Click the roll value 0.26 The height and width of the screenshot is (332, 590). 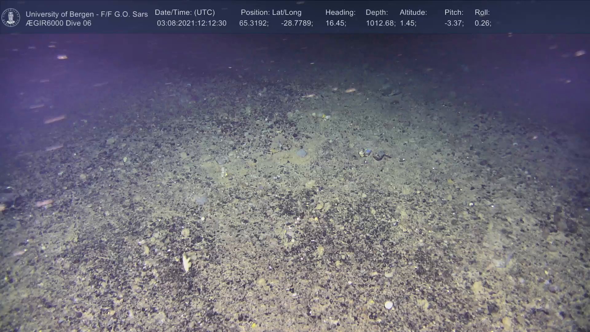483,23
